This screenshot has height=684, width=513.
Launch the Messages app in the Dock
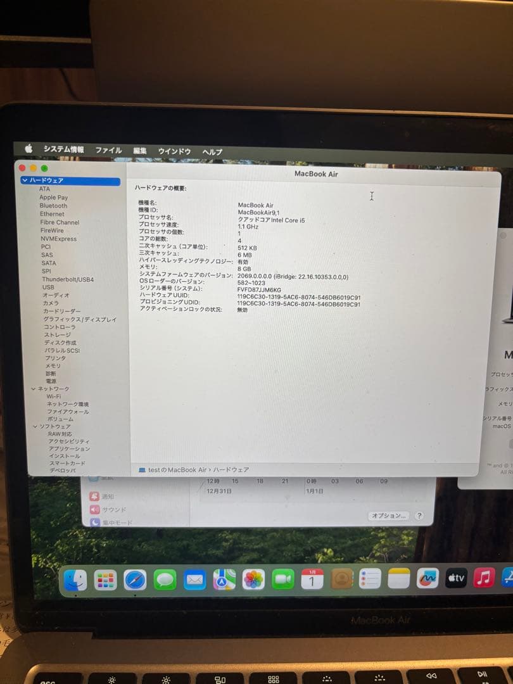click(165, 578)
